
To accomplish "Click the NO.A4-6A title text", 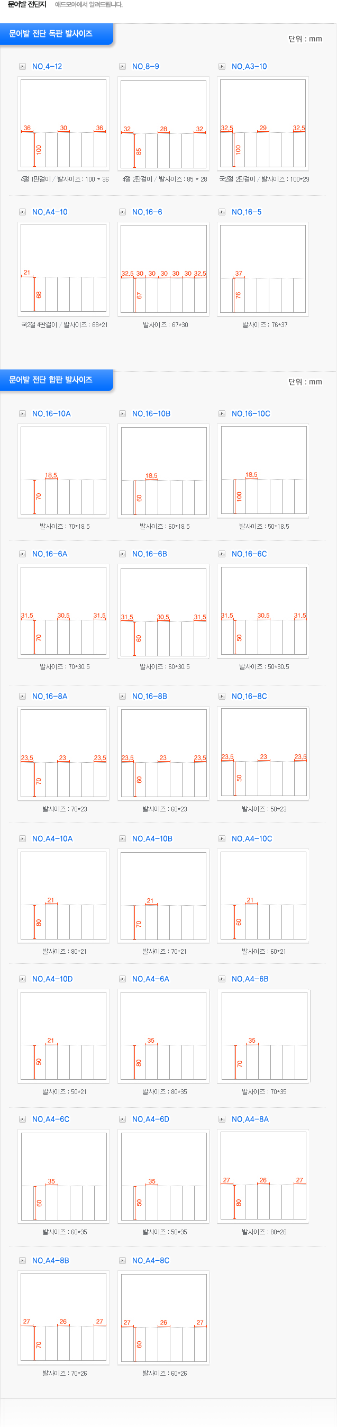I will point(151,979).
